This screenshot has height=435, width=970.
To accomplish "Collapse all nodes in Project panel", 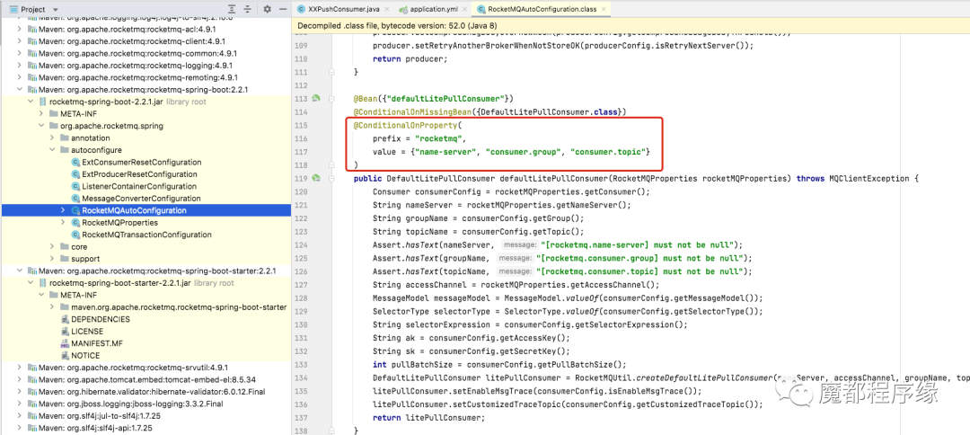I will [248, 9].
